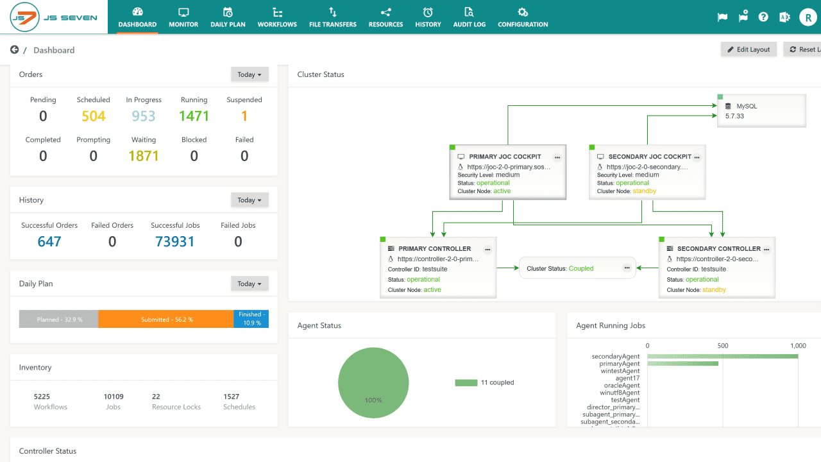Click the JS Seven logo
821x462 pixels.
tap(53, 17)
